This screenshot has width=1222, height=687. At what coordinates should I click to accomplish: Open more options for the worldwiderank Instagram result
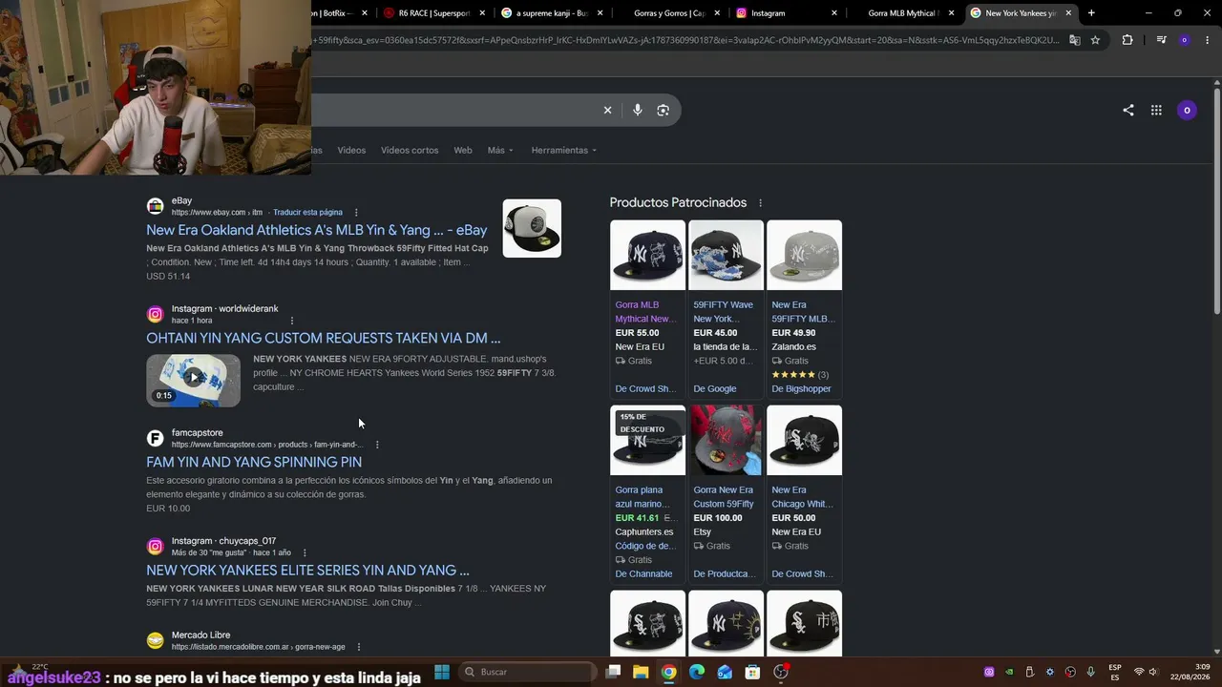(291, 321)
